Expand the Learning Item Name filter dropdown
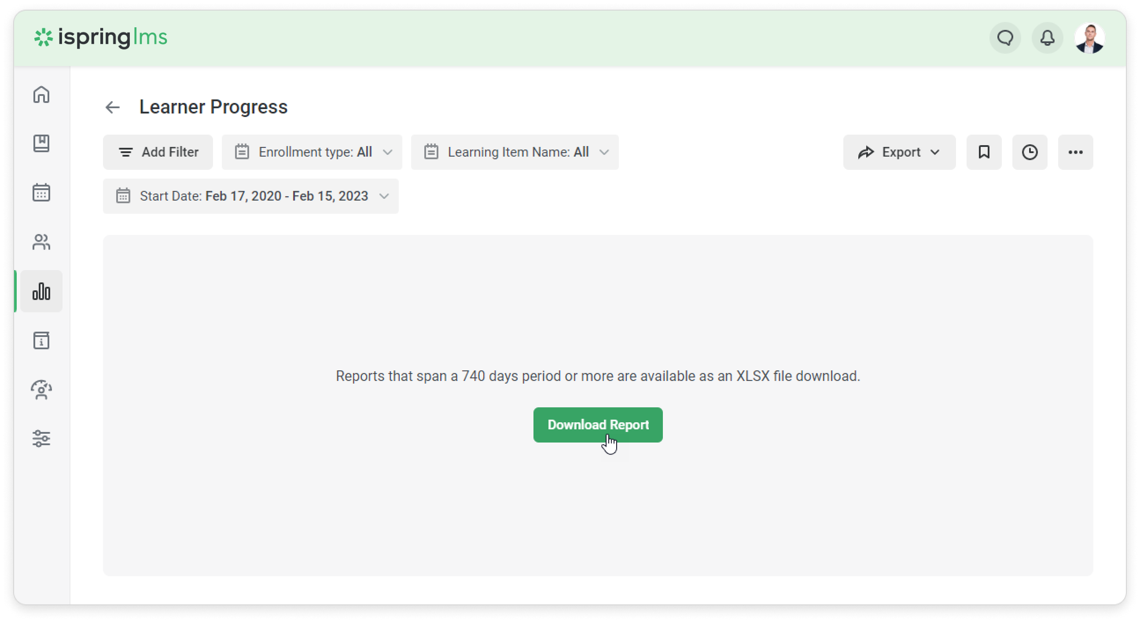The width and height of the screenshot is (1140, 622). [x=514, y=152]
